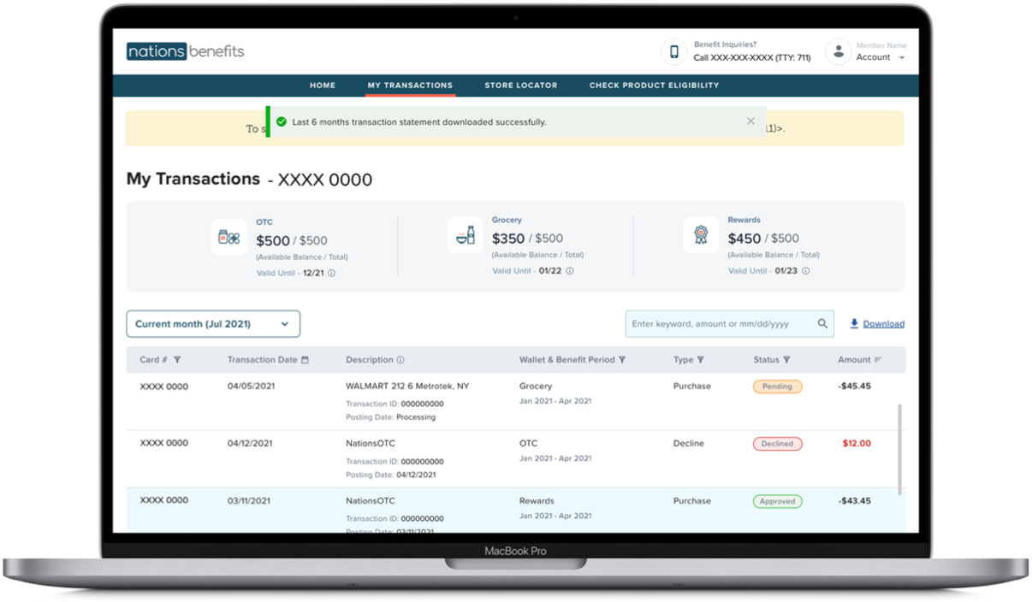Click the info icon beside Description header
1032x602 pixels.
[400, 360]
